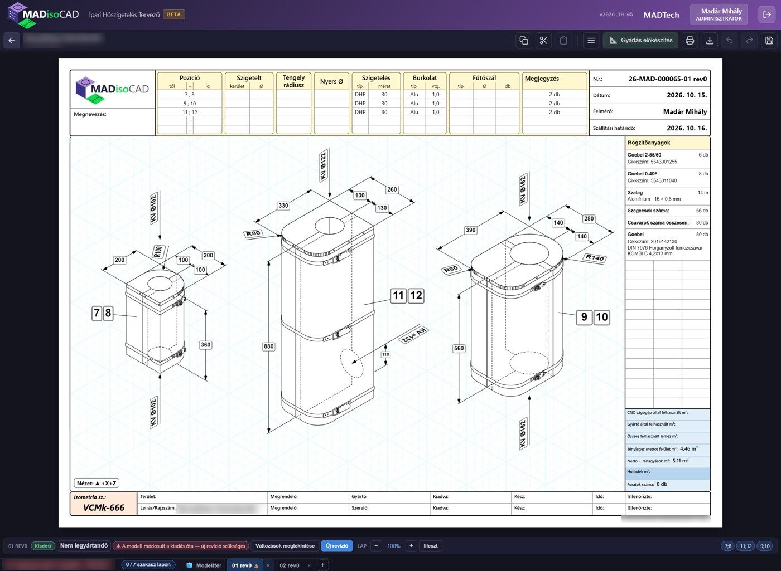Screen dimensions: 781x571
Task: Click the 0 / 7 szakasz lapon badge
Action: pos(148,564)
